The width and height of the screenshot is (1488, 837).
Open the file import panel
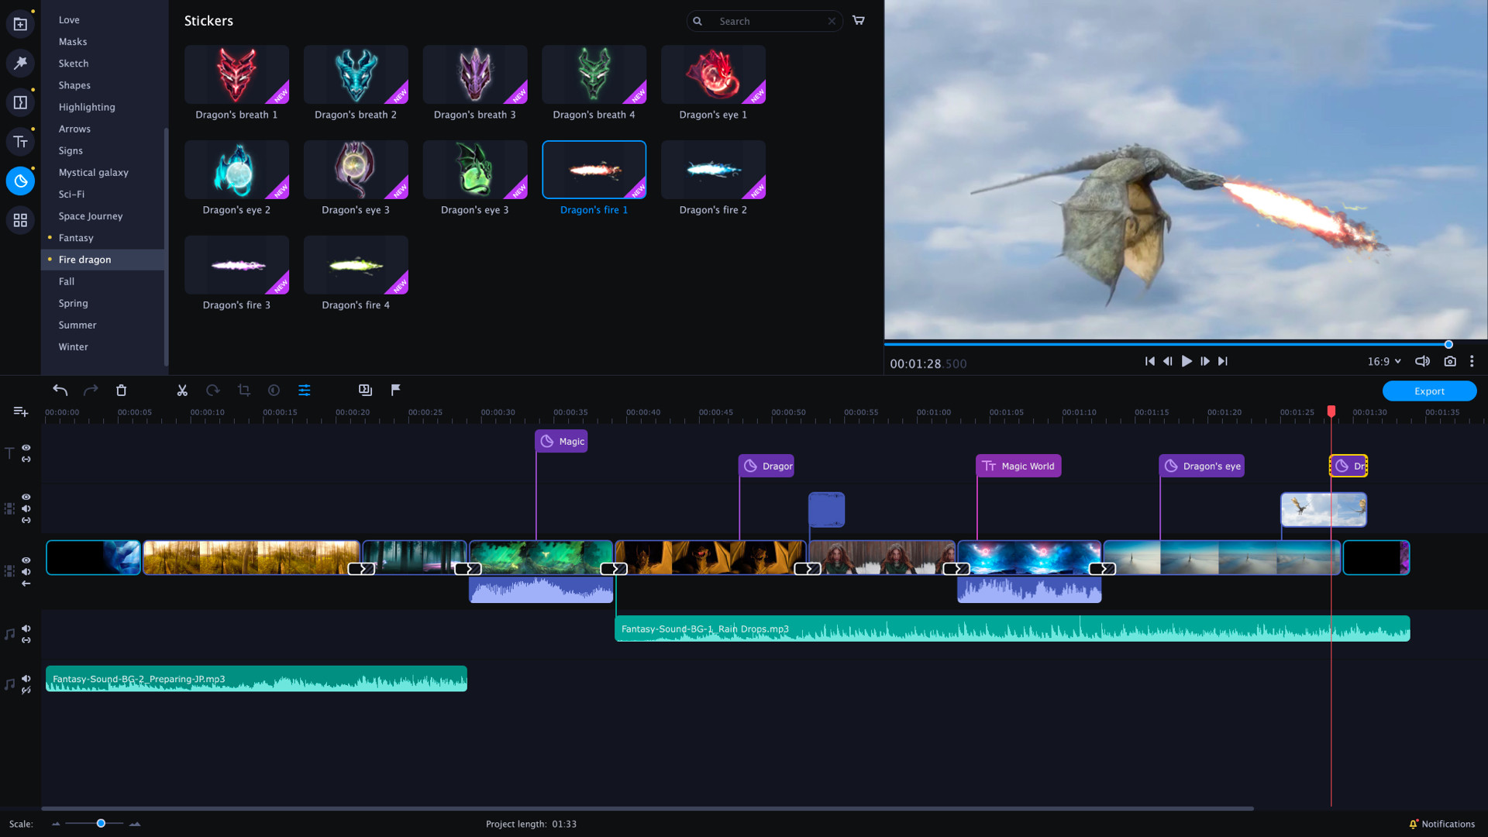click(x=19, y=23)
